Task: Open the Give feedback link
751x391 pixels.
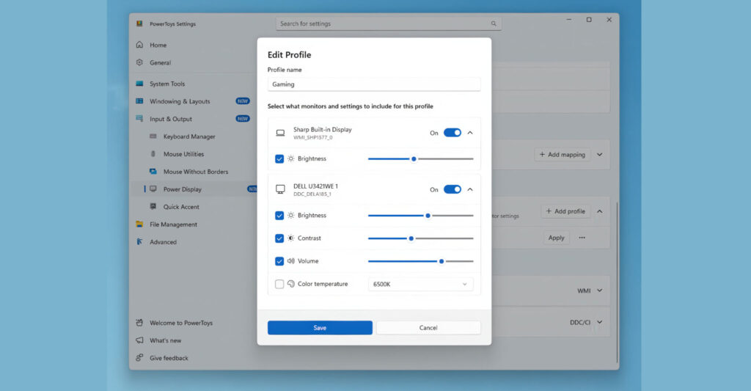Action: [x=169, y=358]
